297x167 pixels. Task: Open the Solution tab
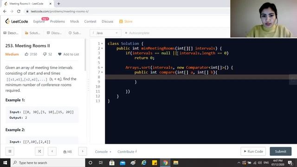coord(32,33)
